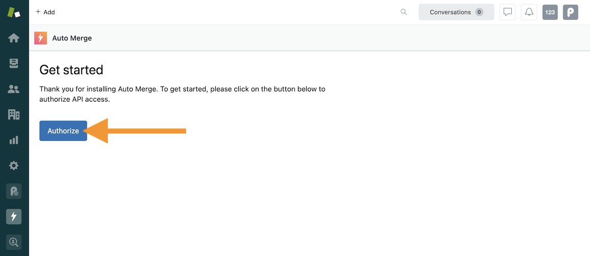Open the Customers icon in the sidebar

[x=14, y=89]
